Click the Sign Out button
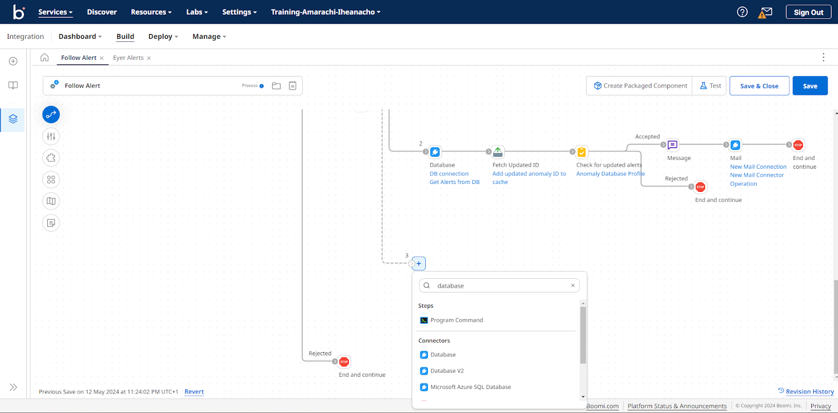 [x=808, y=12]
